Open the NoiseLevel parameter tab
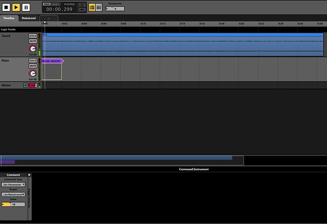 pos(29,18)
